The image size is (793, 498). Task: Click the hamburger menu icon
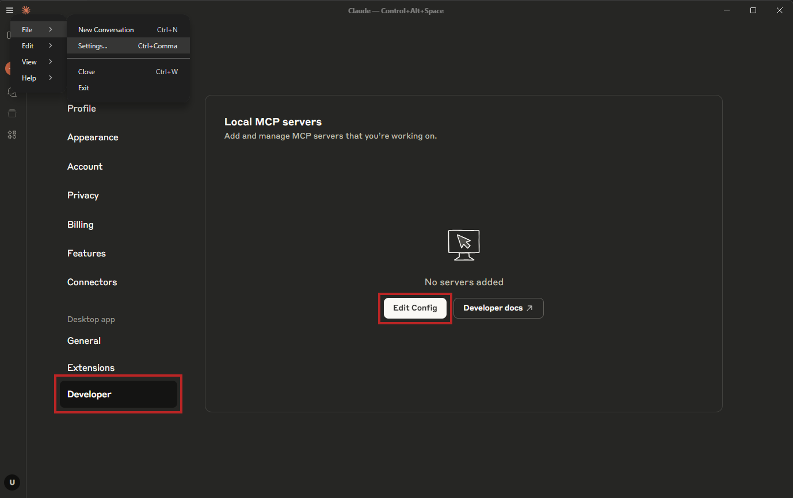point(10,10)
